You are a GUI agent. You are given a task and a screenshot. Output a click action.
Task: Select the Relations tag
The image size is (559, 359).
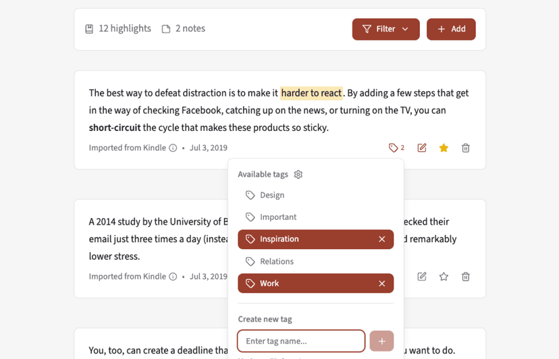click(x=315, y=261)
